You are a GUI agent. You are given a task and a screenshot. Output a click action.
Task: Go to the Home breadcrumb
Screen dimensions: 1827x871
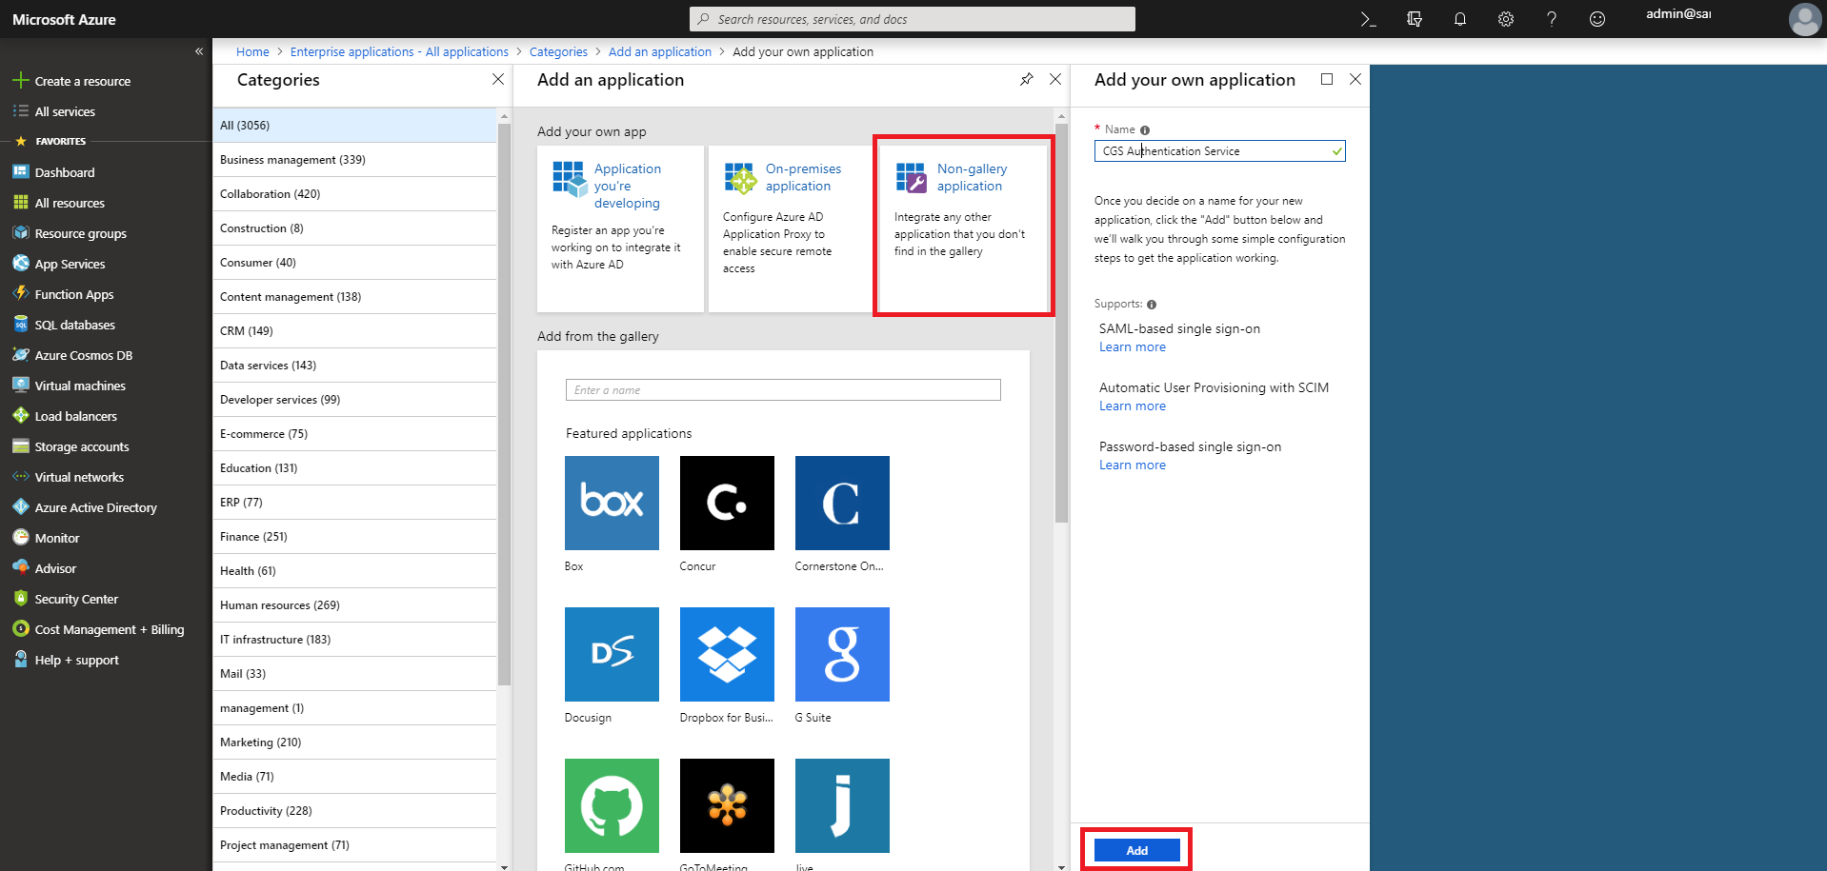[252, 51]
